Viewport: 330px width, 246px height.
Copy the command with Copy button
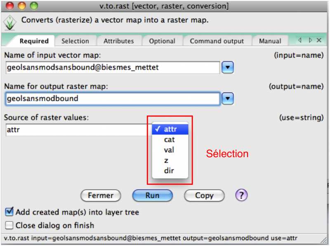[204, 196]
